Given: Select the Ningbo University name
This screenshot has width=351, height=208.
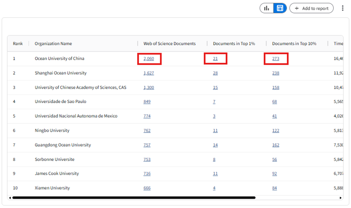Looking at the screenshot, I should click(52, 130).
